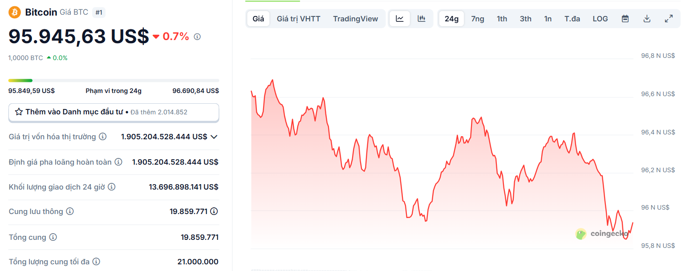This screenshot has height=271, width=686.
Task: Click the 95.849,59 US$ low value
Action: 32,91
